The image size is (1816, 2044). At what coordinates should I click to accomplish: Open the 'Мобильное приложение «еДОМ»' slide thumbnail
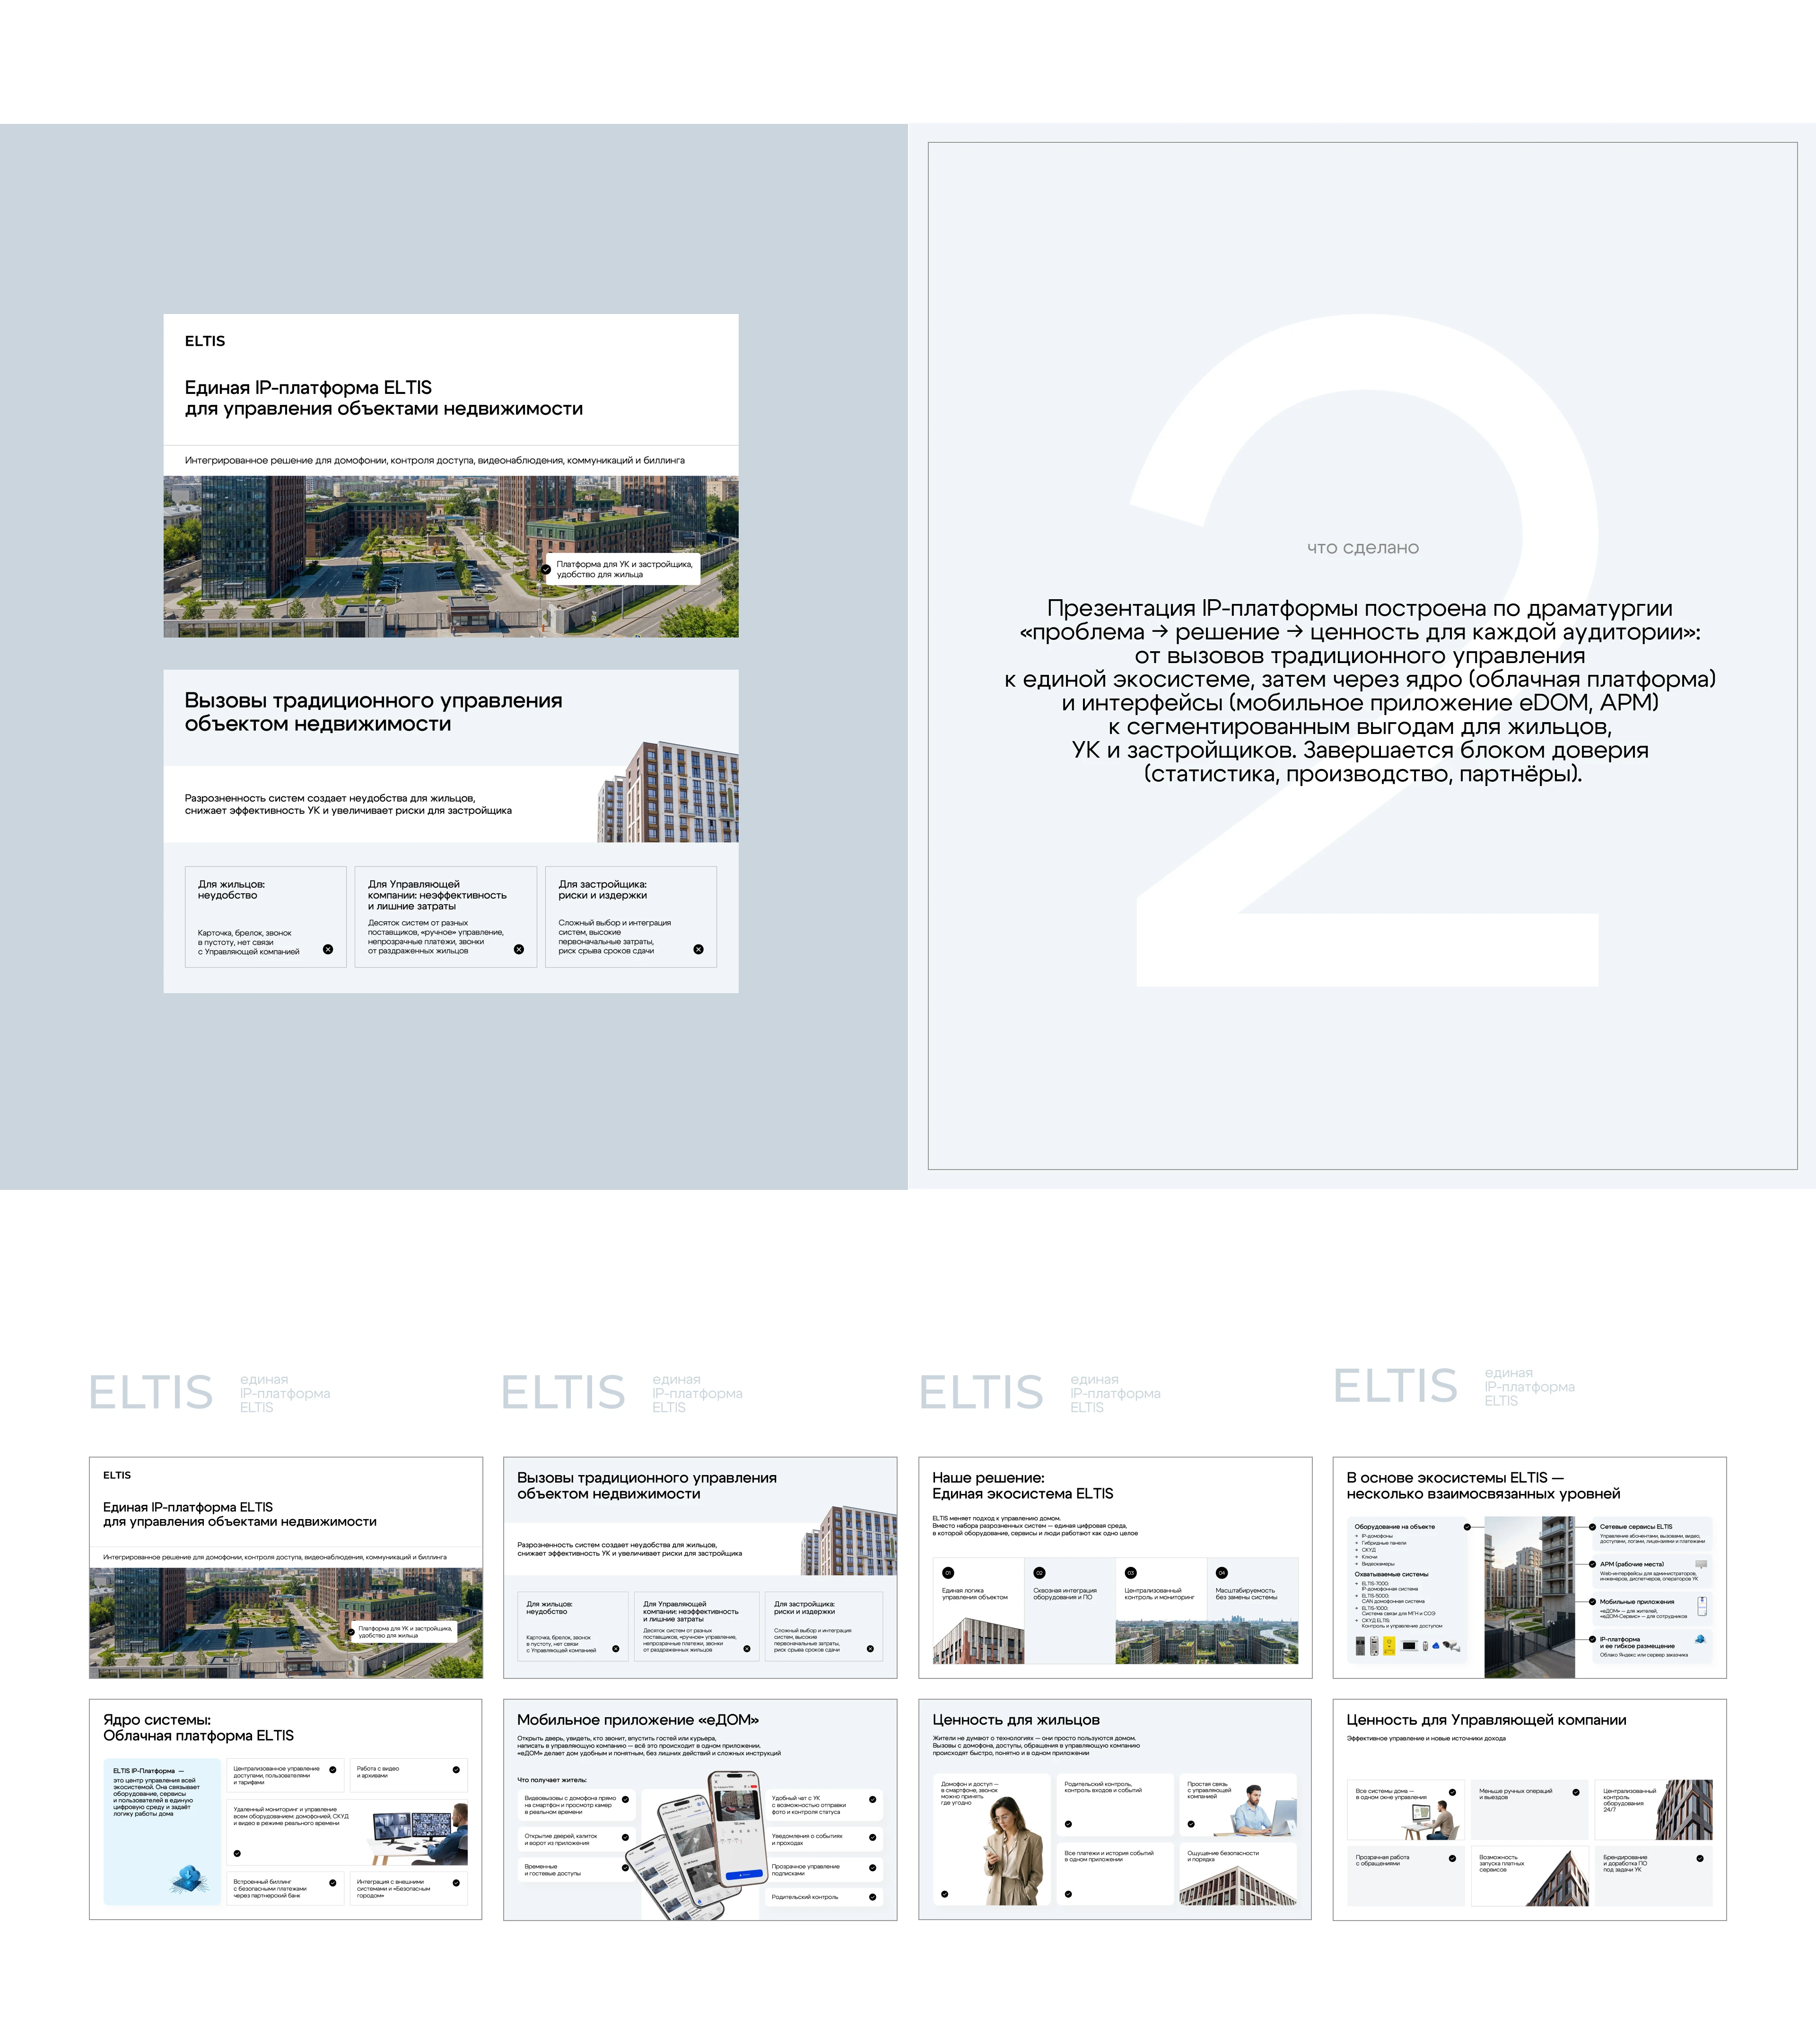[x=700, y=1809]
